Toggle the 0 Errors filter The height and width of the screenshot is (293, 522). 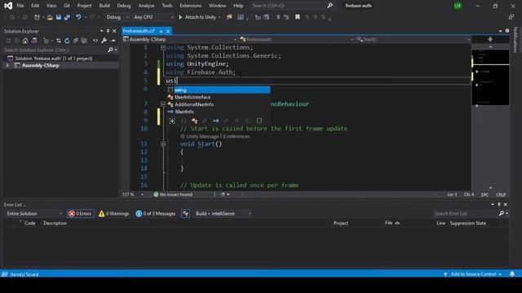tap(80, 213)
